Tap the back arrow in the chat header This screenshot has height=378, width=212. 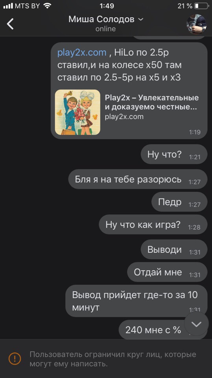10,24
